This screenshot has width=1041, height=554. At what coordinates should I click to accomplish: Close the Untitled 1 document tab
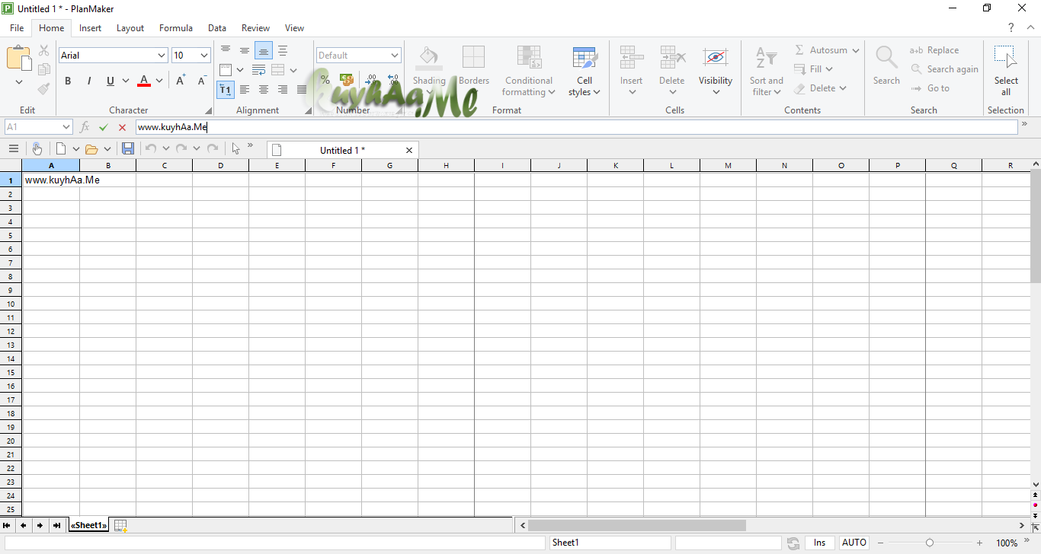409,151
